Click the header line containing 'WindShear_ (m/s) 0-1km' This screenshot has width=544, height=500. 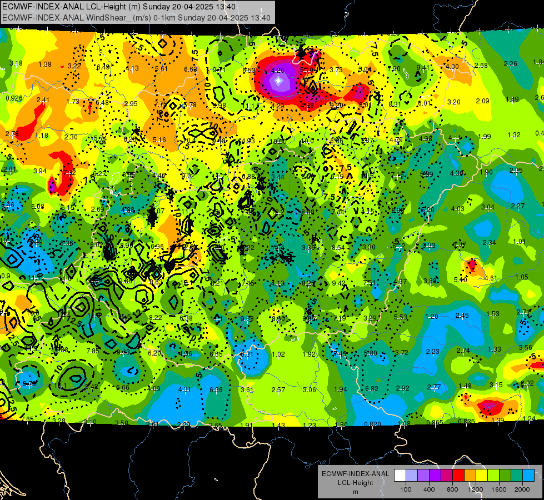[136, 18]
